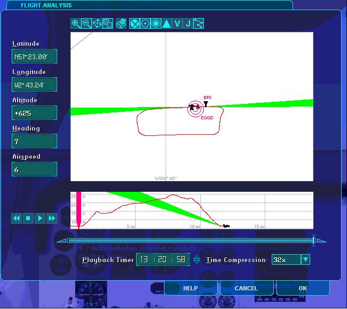Viewport: 347px width, 309px height.
Task: Click the CANCEL button
Action: tap(246, 288)
